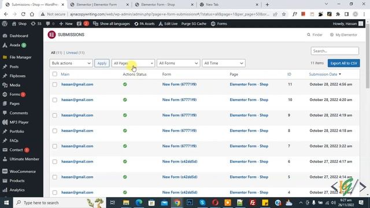The height and width of the screenshot is (208, 370).
Task: Click the Windows taskbar search box
Action: click(59, 203)
